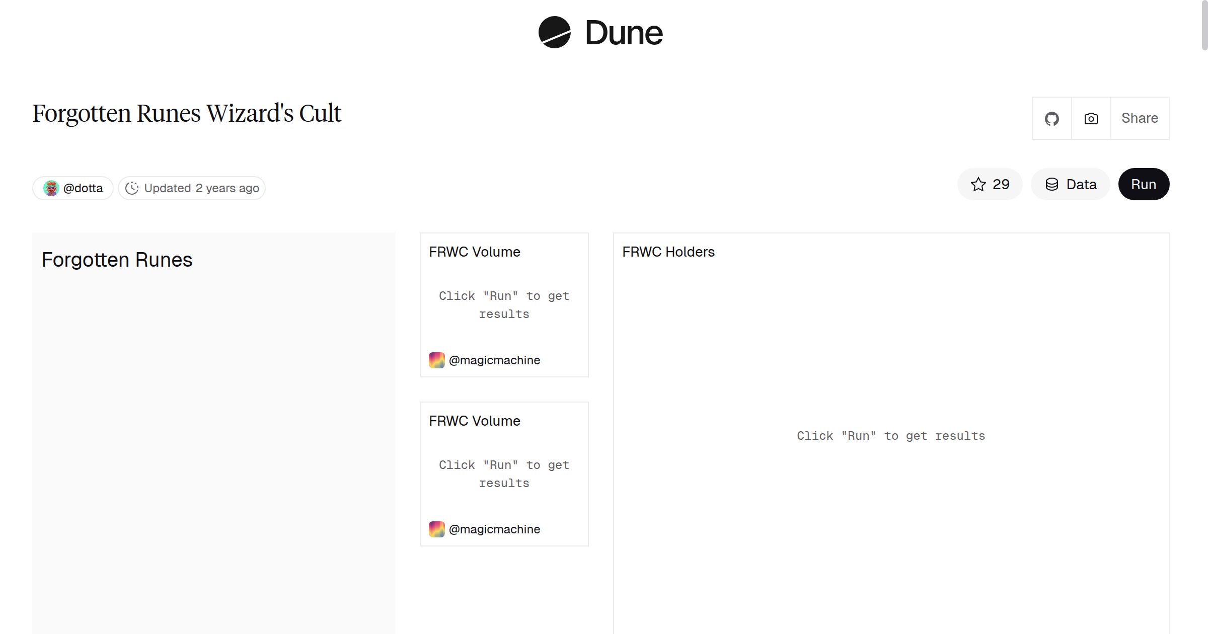Image resolution: width=1208 pixels, height=634 pixels.
Task: Click the camera screenshot icon
Action: pos(1091,119)
